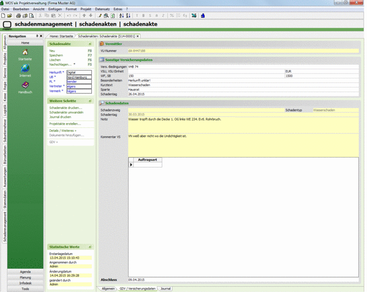The height and width of the screenshot is (292, 367).
Task: Click the Home navigation button
Action: (25, 43)
